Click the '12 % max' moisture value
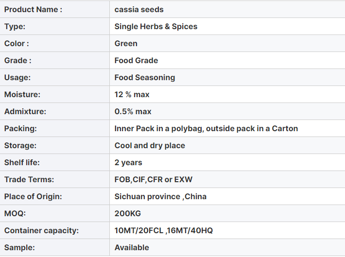 (x=132, y=94)
